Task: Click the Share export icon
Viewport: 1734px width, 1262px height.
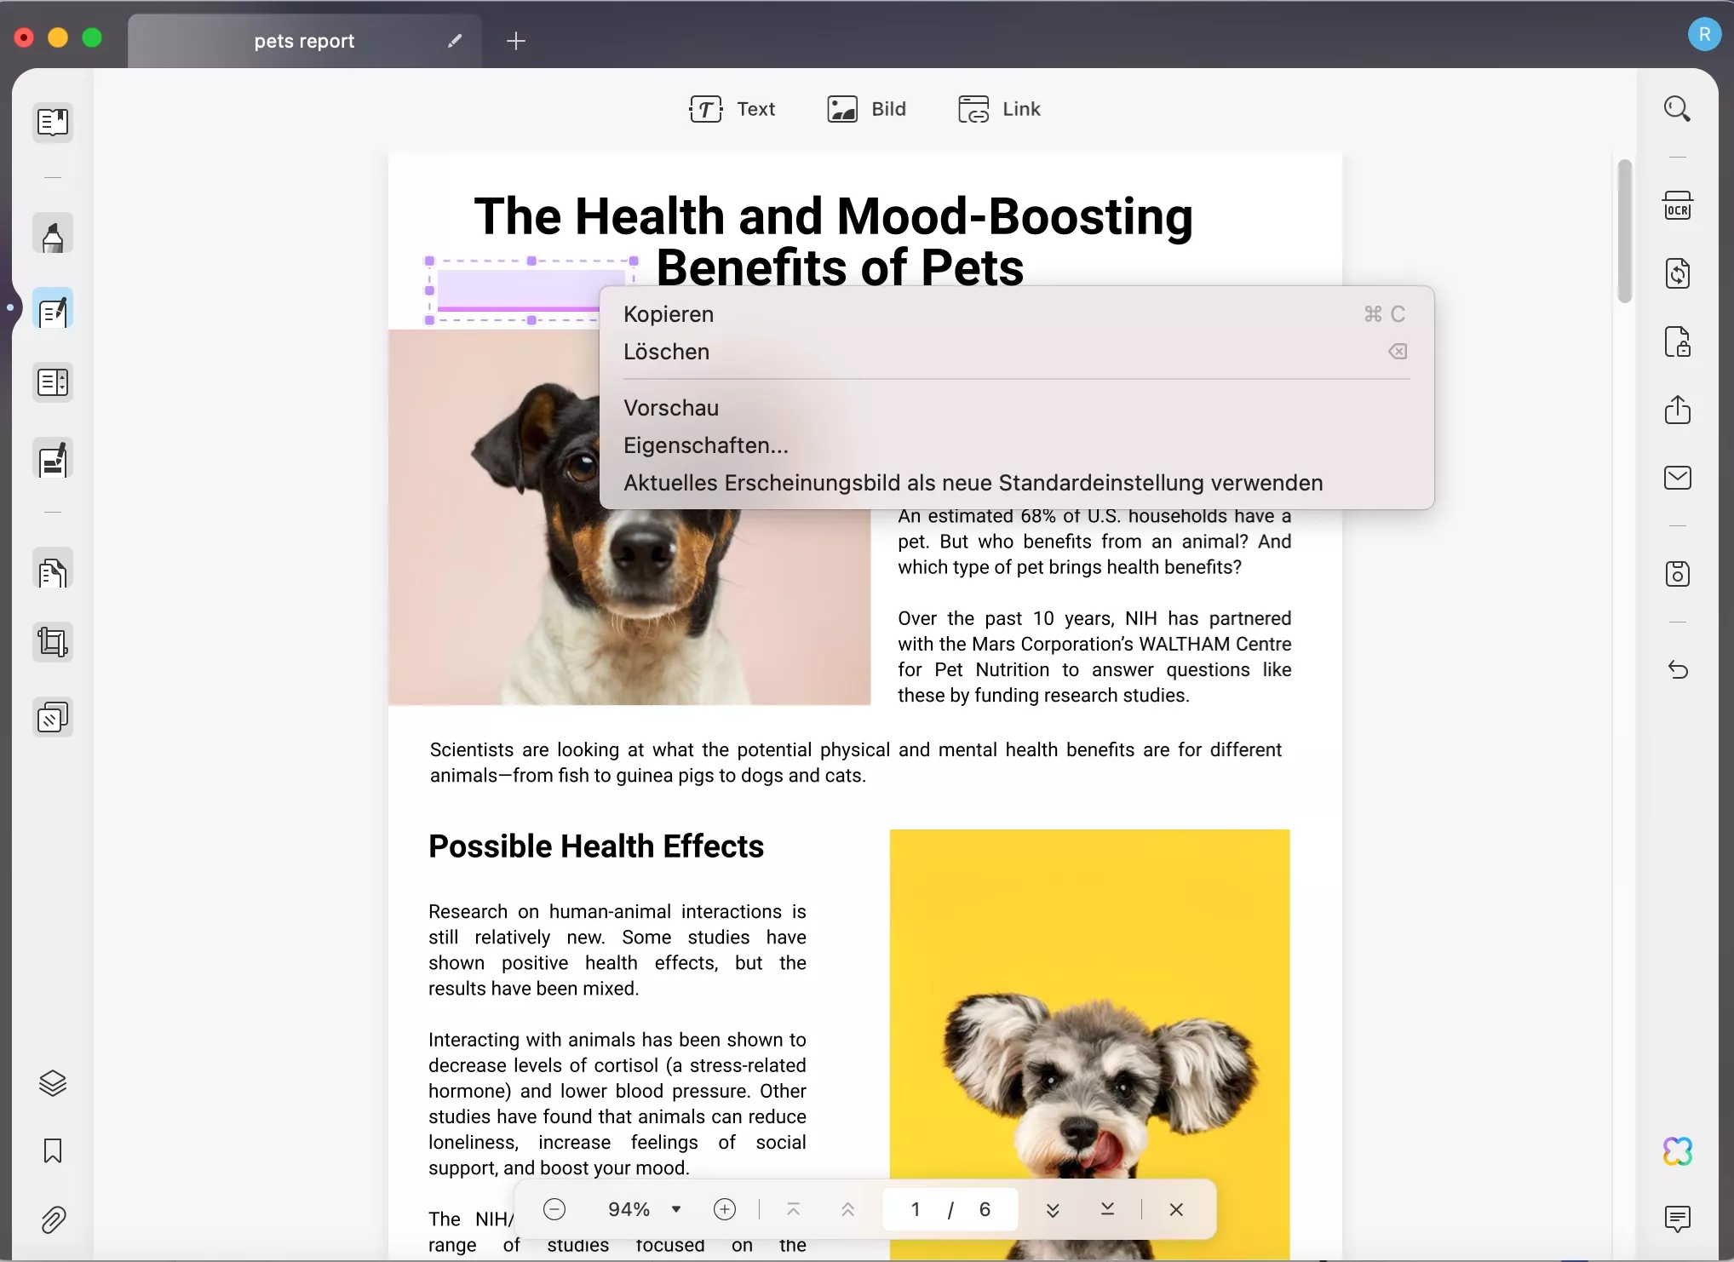Action: click(x=1678, y=410)
